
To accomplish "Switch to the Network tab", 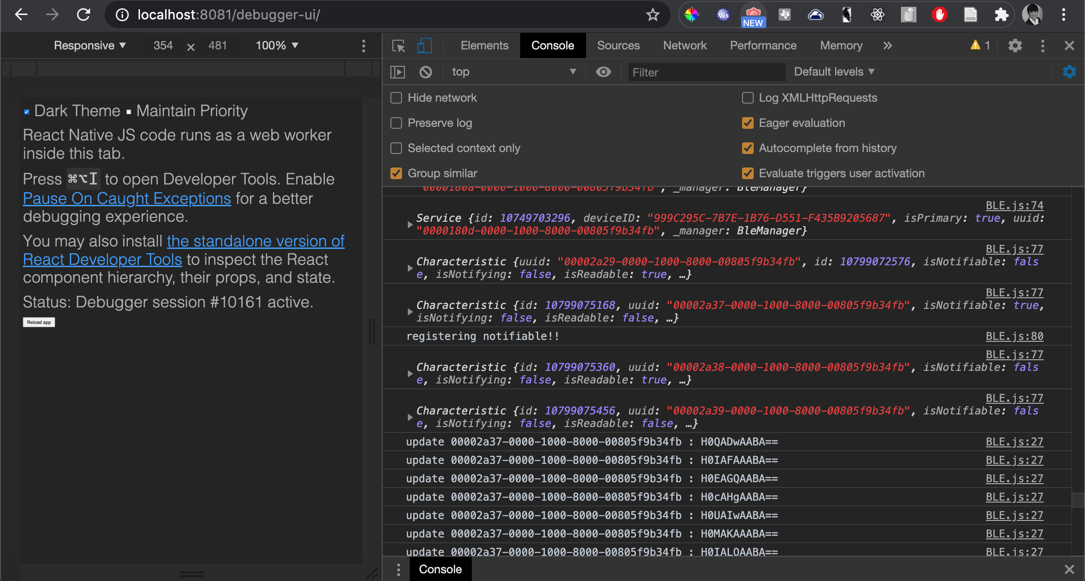I will [x=684, y=46].
